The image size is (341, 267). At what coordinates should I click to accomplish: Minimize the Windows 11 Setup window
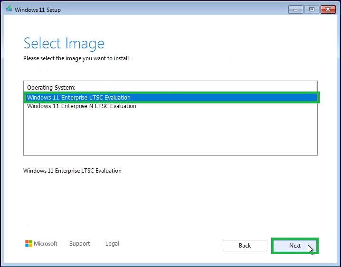click(x=295, y=9)
